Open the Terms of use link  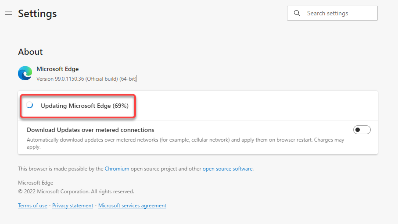32,206
